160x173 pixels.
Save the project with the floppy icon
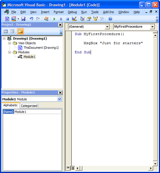click(23, 19)
